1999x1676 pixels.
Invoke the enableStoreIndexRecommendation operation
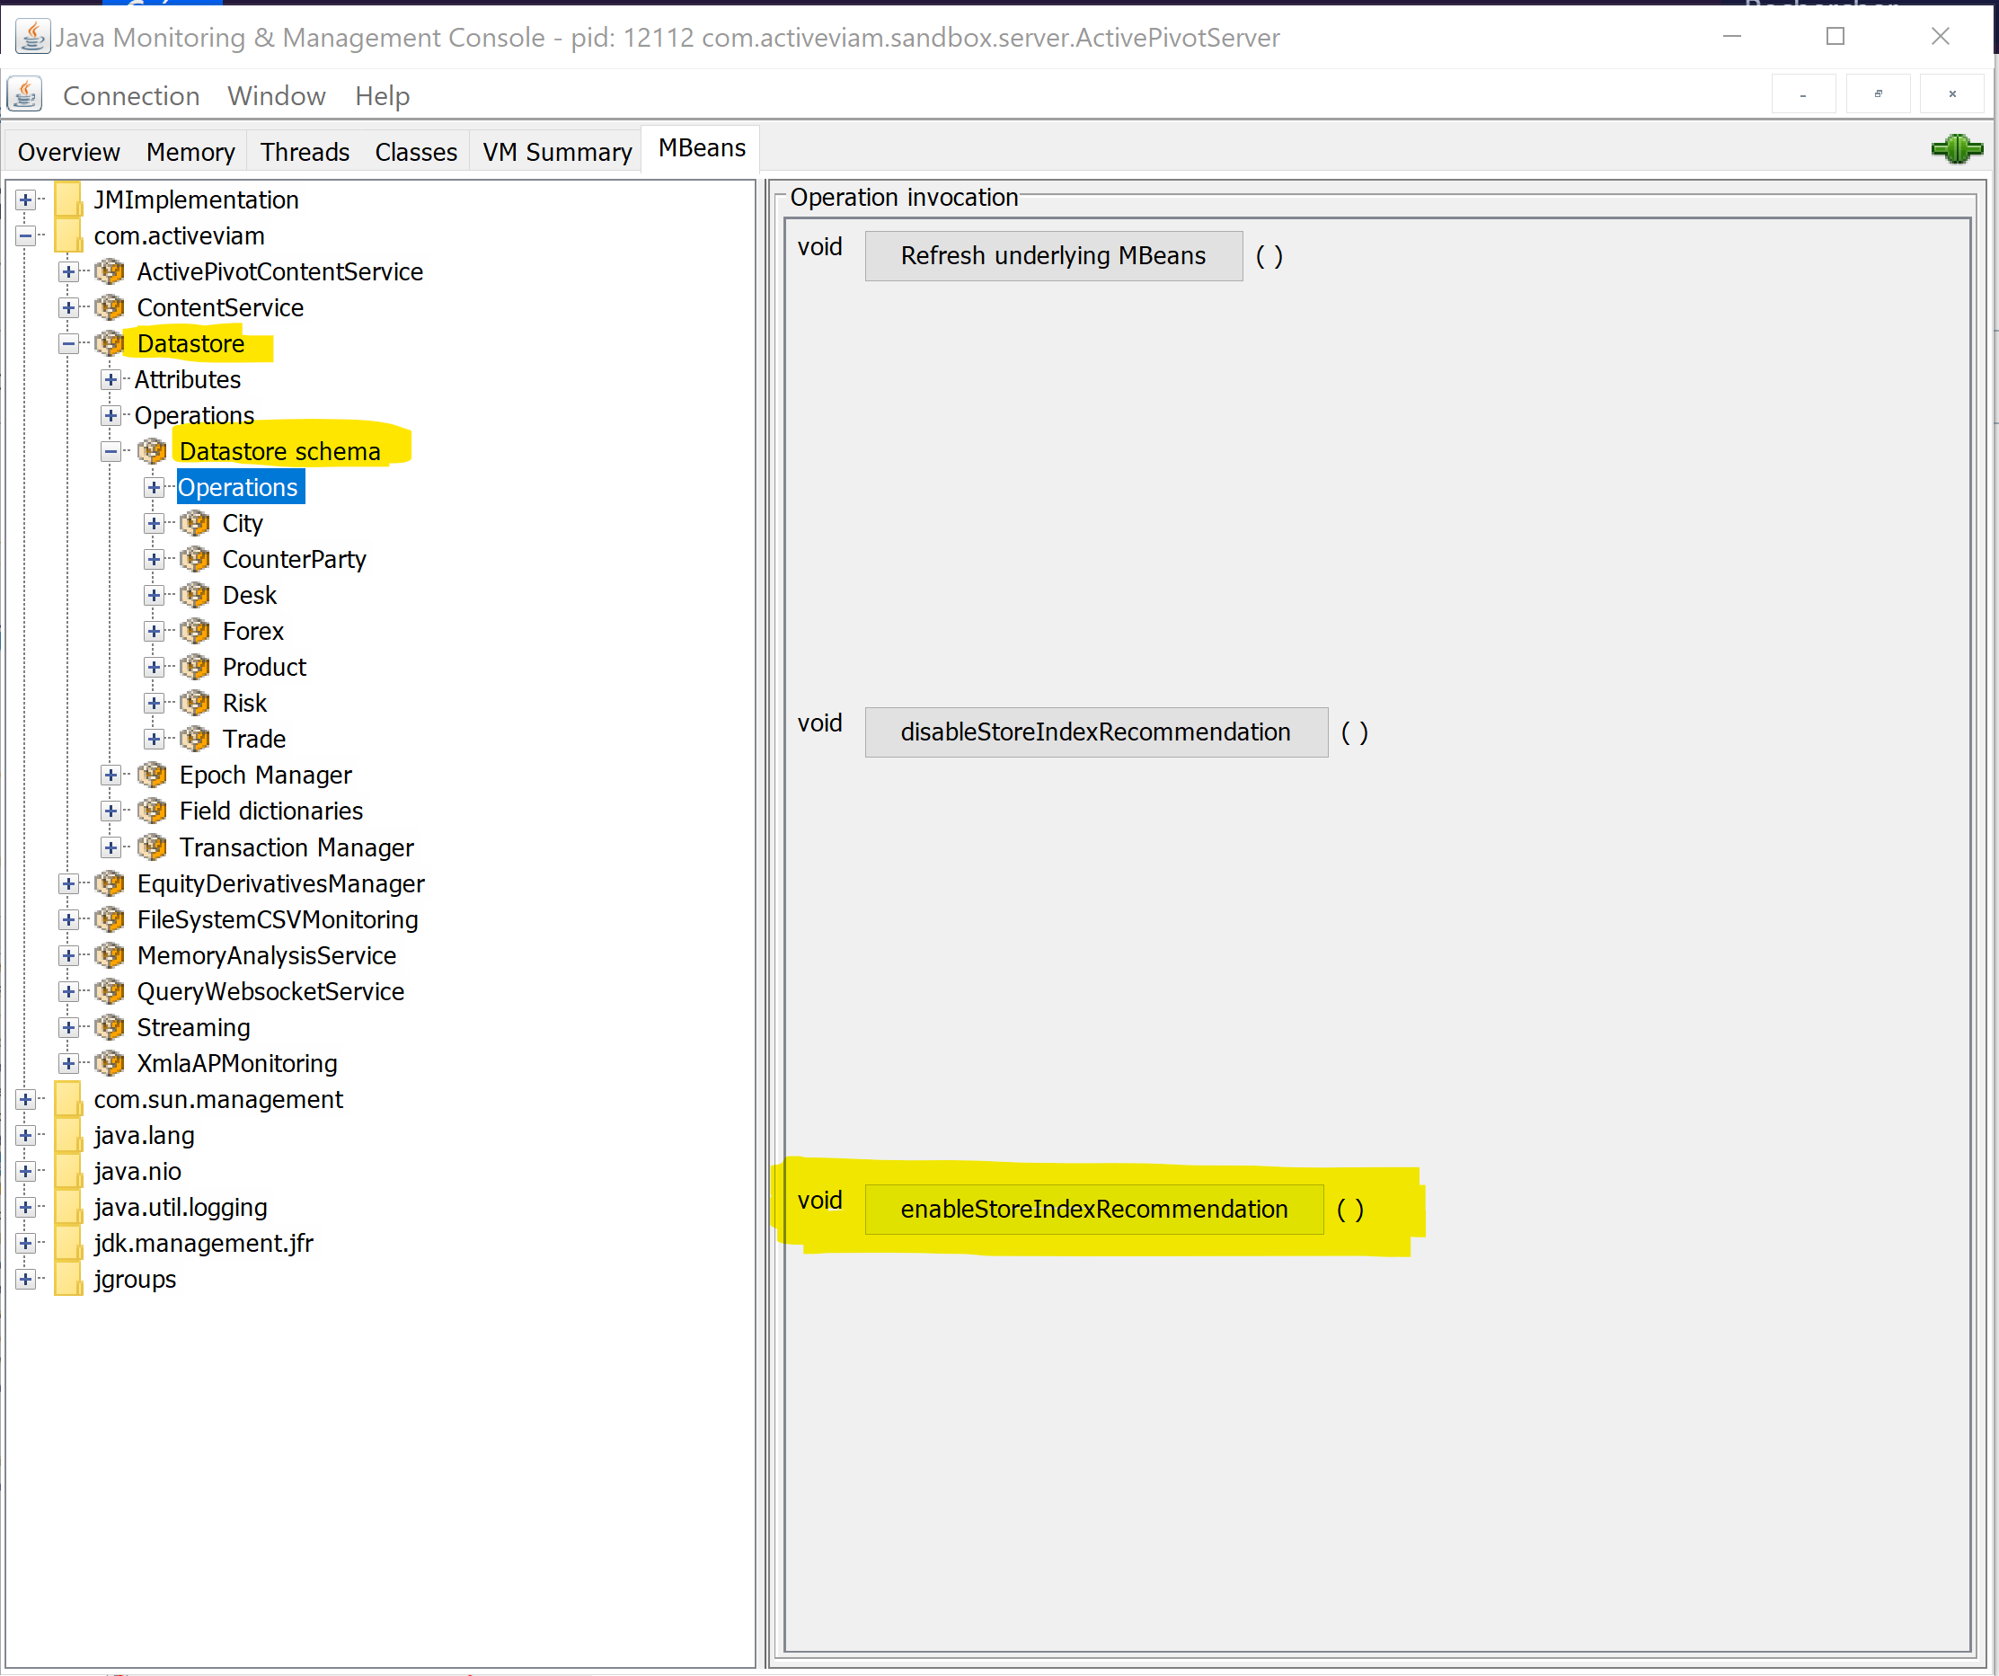pos(1093,1209)
